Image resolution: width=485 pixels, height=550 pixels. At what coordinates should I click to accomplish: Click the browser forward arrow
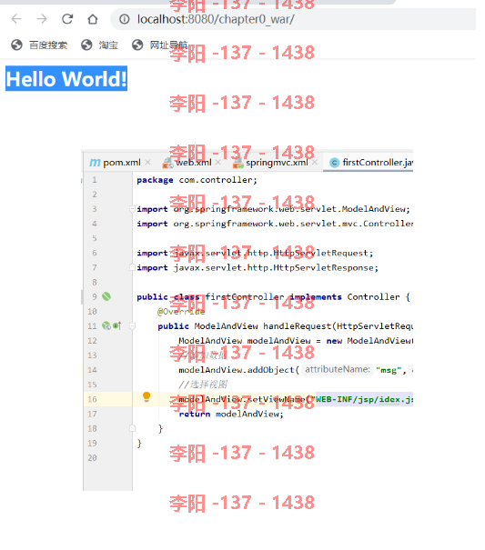[42, 18]
